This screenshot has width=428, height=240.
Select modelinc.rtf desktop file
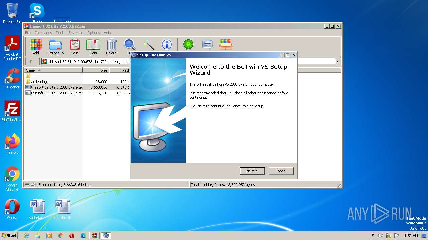coord(62,209)
